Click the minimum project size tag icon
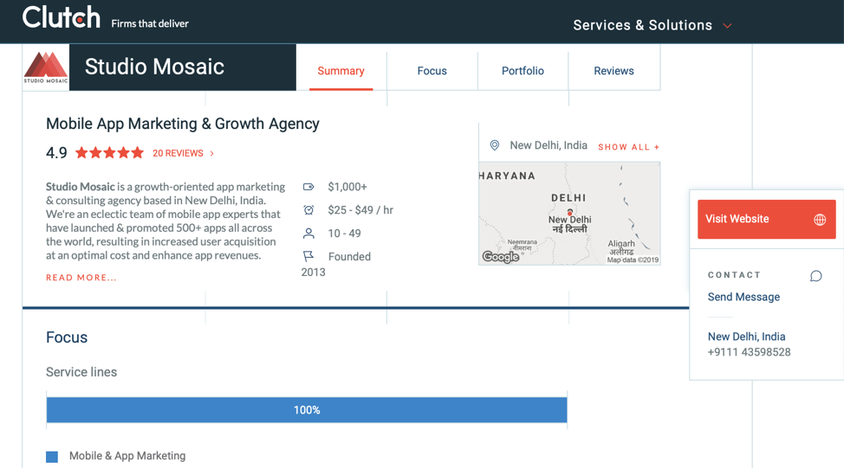 308,187
